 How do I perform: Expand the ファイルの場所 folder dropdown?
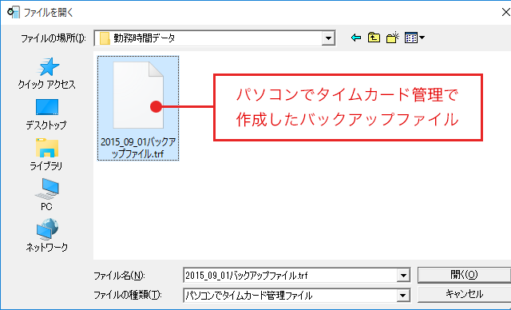[328, 38]
